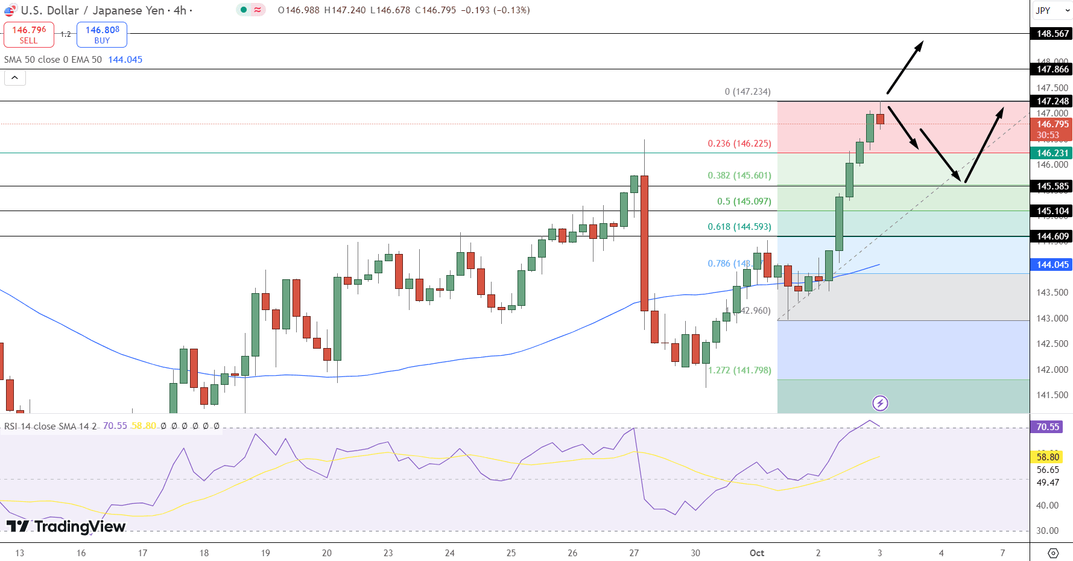This screenshot has width=1073, height=561.
Task: Click the 144.609 price axis label
Action: tap(1051, 236)
